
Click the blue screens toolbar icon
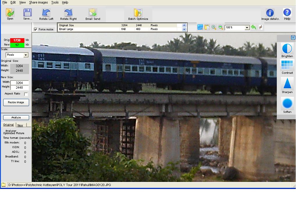tap(200, 27)
